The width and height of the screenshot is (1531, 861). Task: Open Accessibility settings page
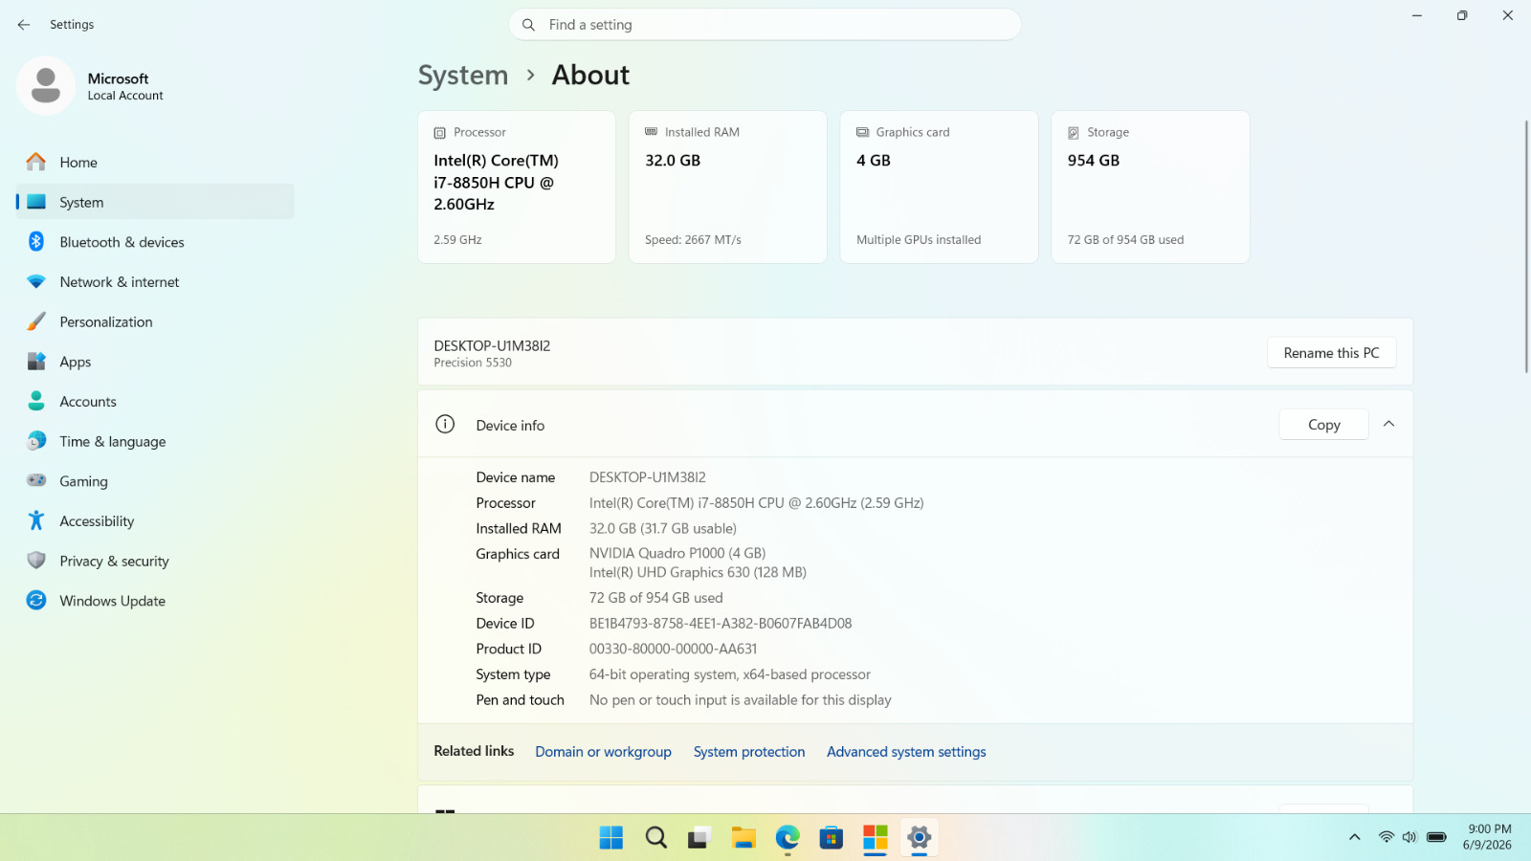click(x=155, y=520)
